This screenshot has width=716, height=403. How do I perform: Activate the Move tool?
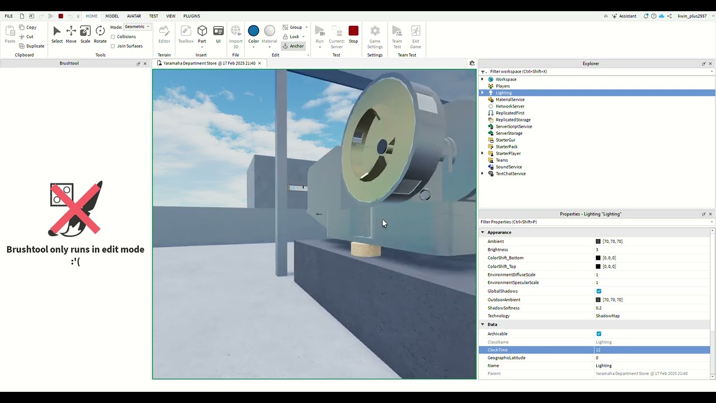(x=71, y=35)
